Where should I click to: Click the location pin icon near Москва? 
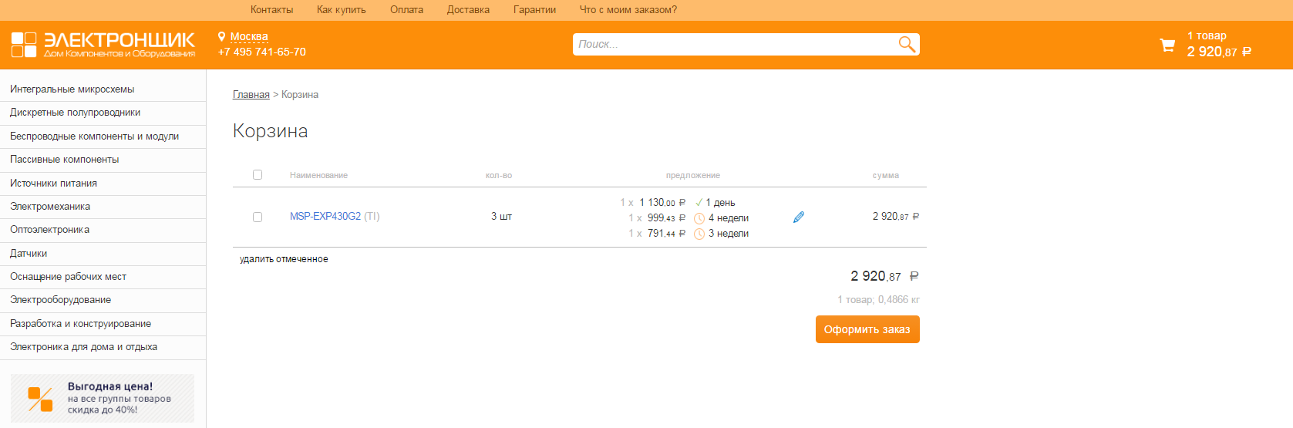coord(222,36)
